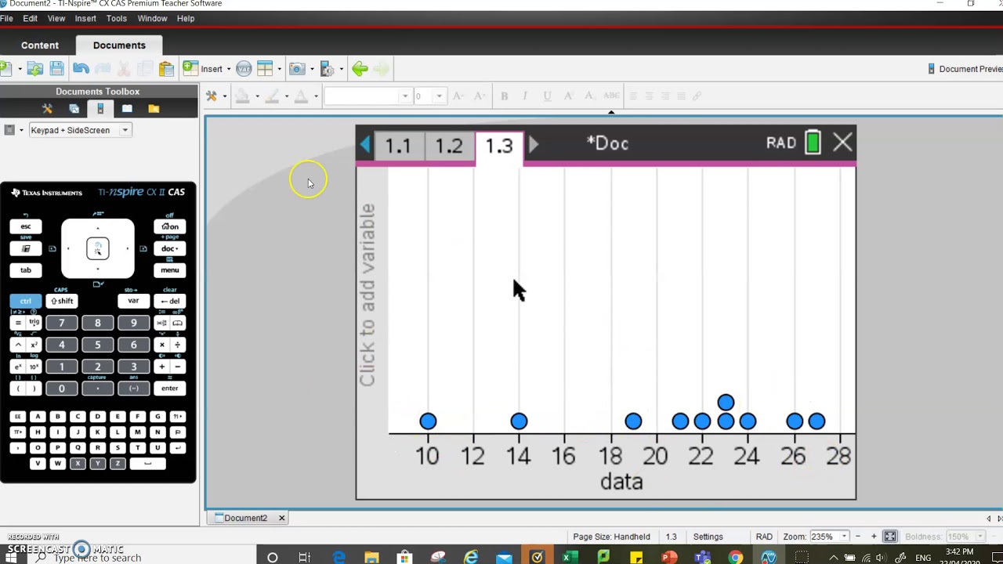Open Content Explorer folder icon in toolbox
This screenshot has width=1003, height=564.
click(154, 109)
